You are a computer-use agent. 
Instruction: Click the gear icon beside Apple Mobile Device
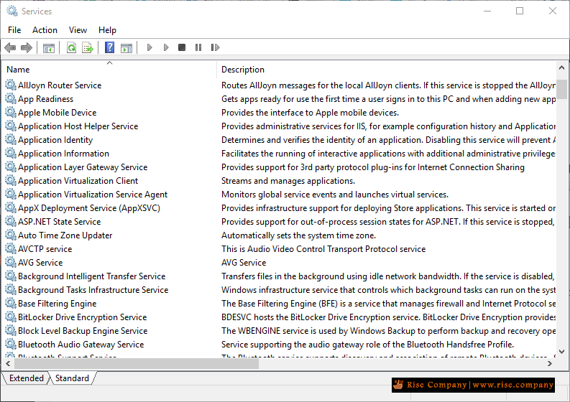[11, 112]
